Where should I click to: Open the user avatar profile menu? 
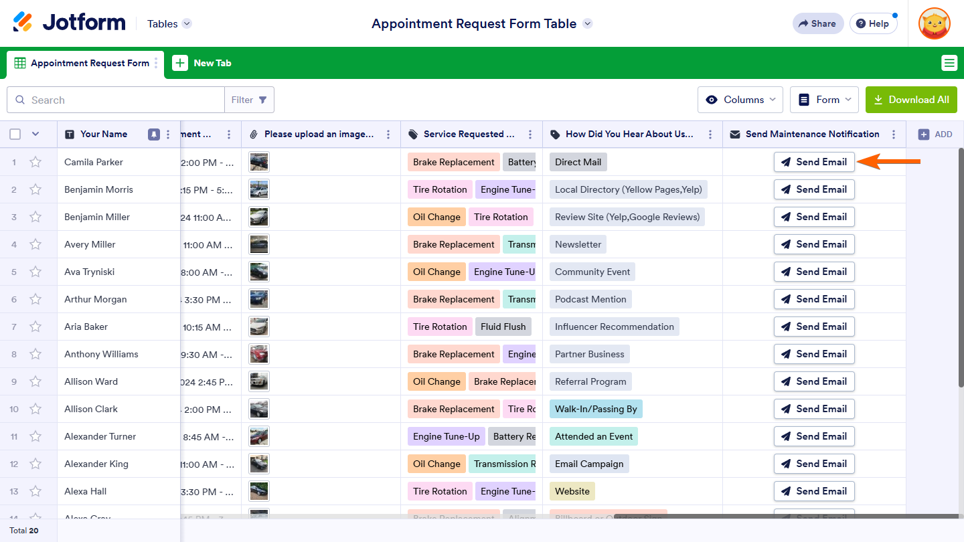pos(935,23)
